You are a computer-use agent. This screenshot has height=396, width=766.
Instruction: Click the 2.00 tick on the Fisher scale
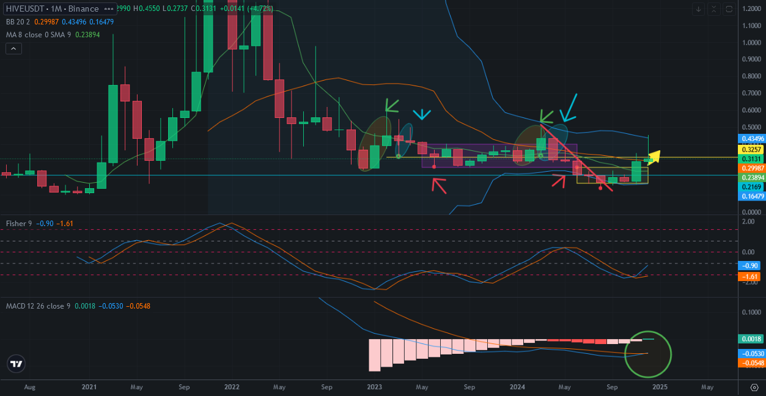748,221
